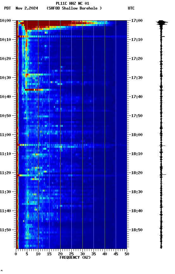The image size is (175, 274).
Task: Click the 11:20 PDT time label
Action: 5,173
